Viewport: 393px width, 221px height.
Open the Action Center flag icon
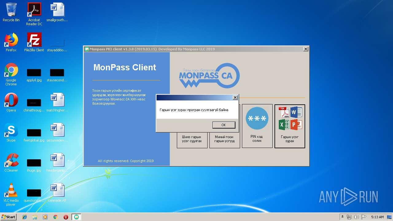tap(364, 217)
